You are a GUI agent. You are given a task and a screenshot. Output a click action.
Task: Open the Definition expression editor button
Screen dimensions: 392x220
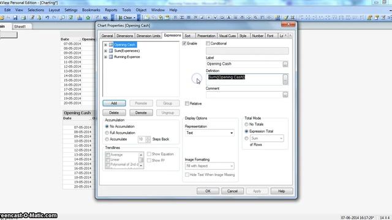285,79
